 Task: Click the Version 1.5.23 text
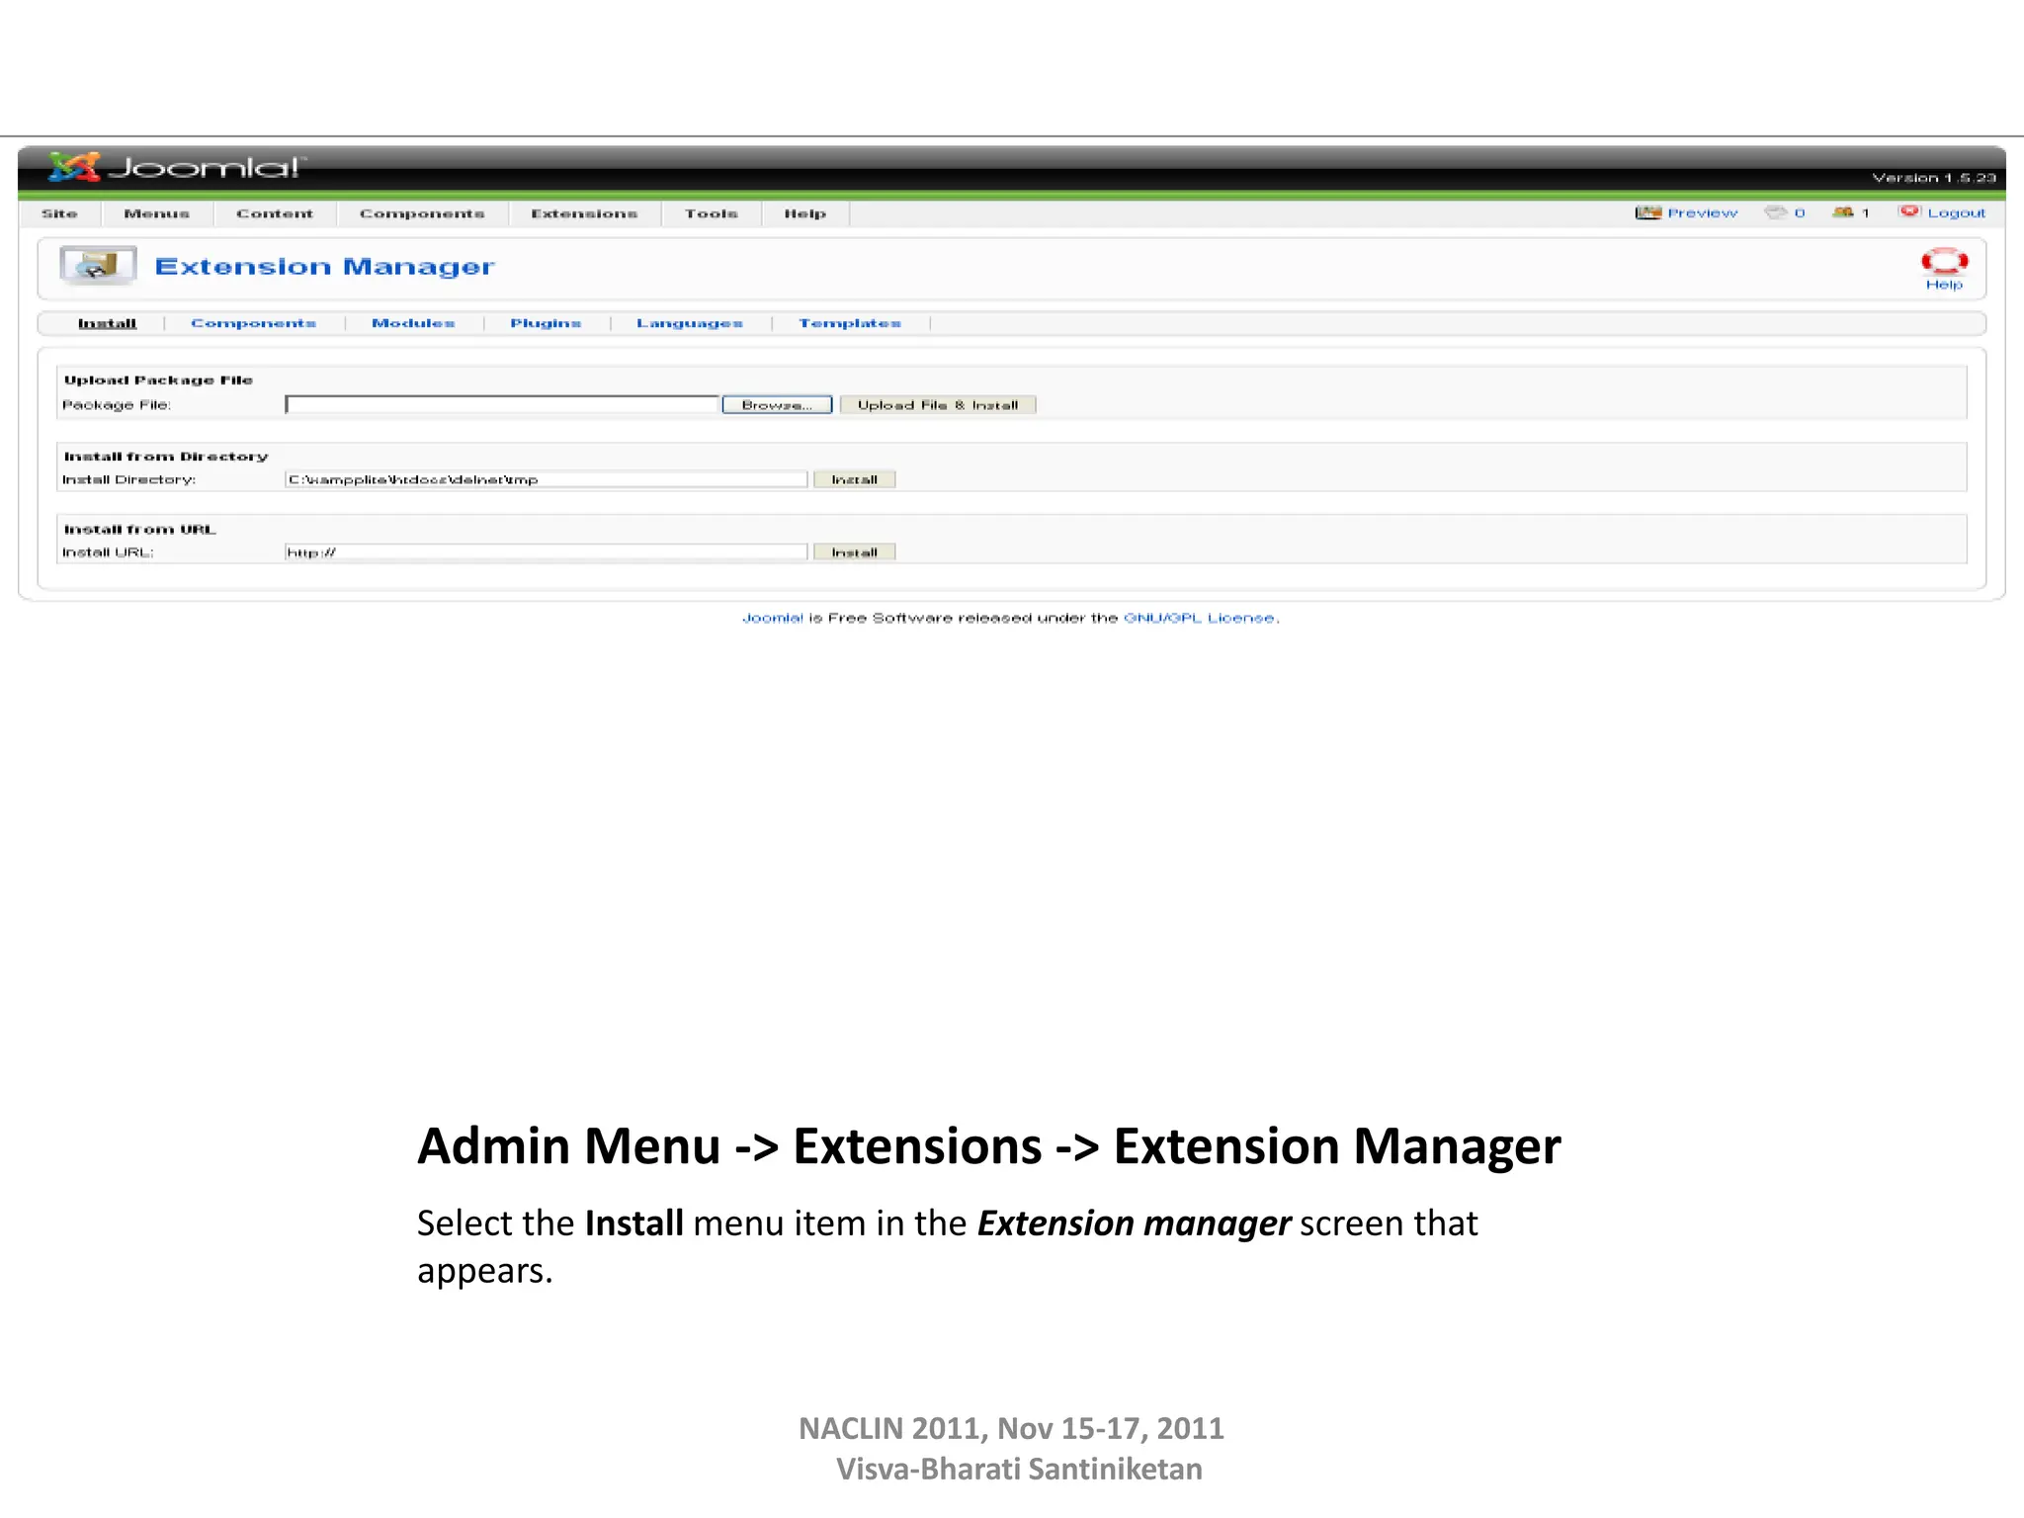click(1934, 178)
